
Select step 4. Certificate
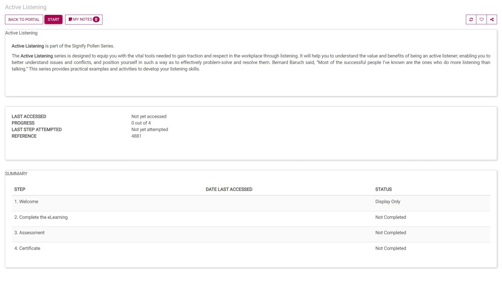tap(27, 248)
